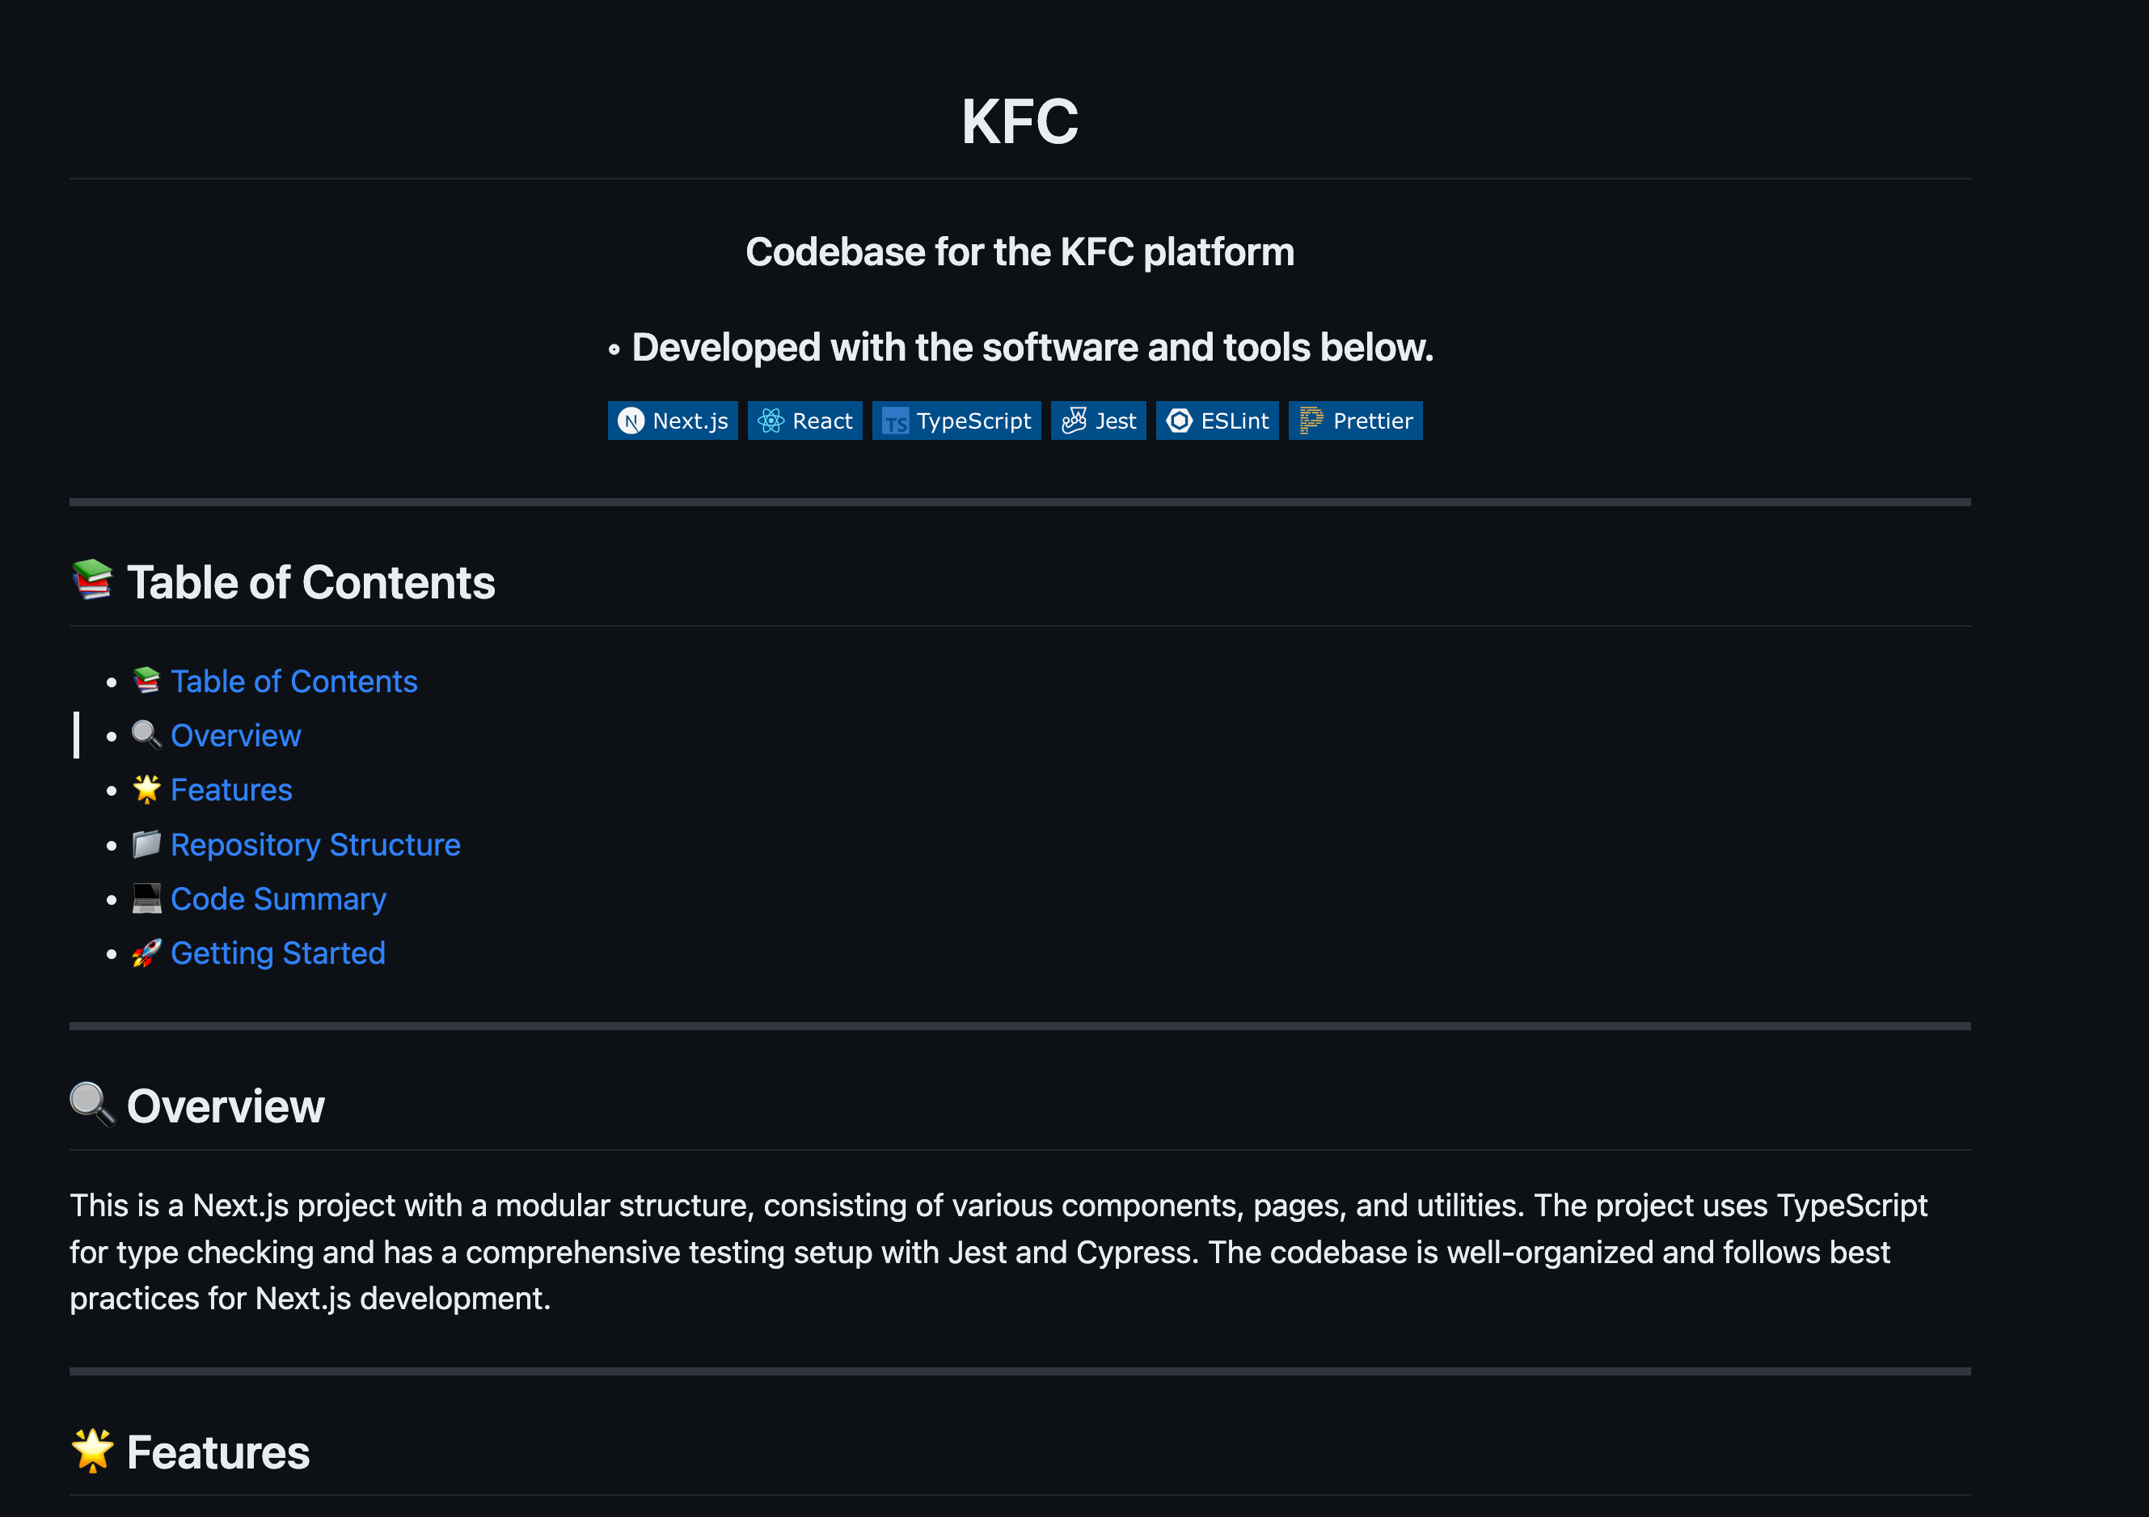
Task: Click the Next.js badge icon
Action: (631, 421)
